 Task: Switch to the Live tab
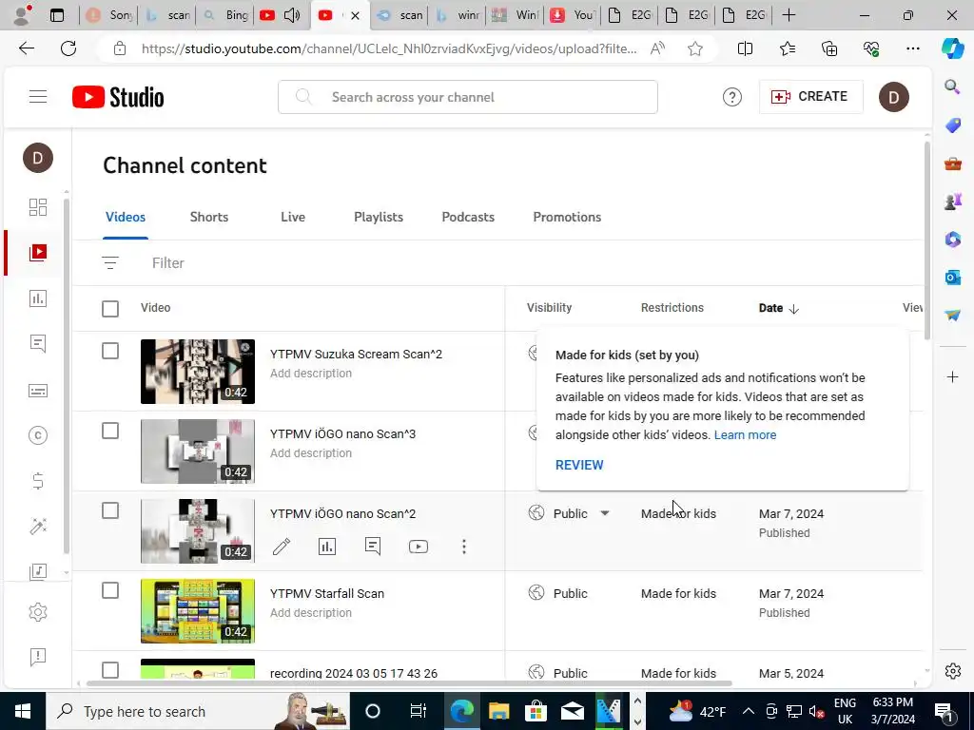pos(293,218)
